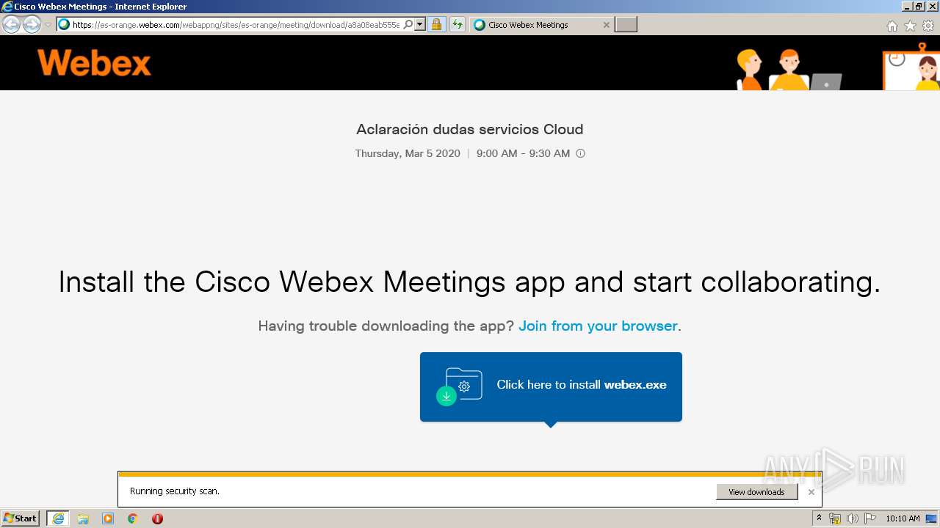This screenshot has width=940, height=528.
Task: Select the Cisco Webex Meetings tab
Action: point(542,24)
